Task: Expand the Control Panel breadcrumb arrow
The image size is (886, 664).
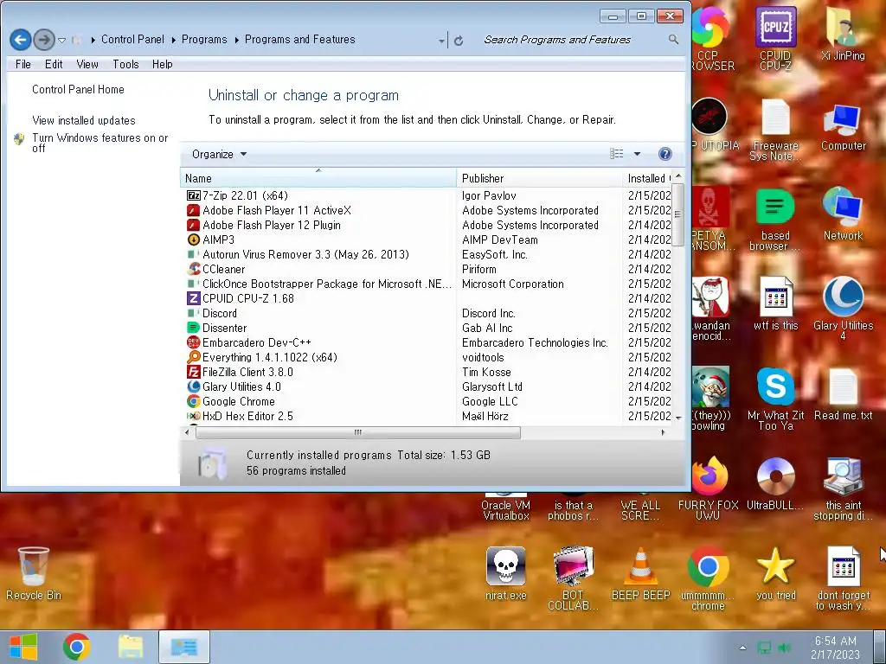Action: 173,40
